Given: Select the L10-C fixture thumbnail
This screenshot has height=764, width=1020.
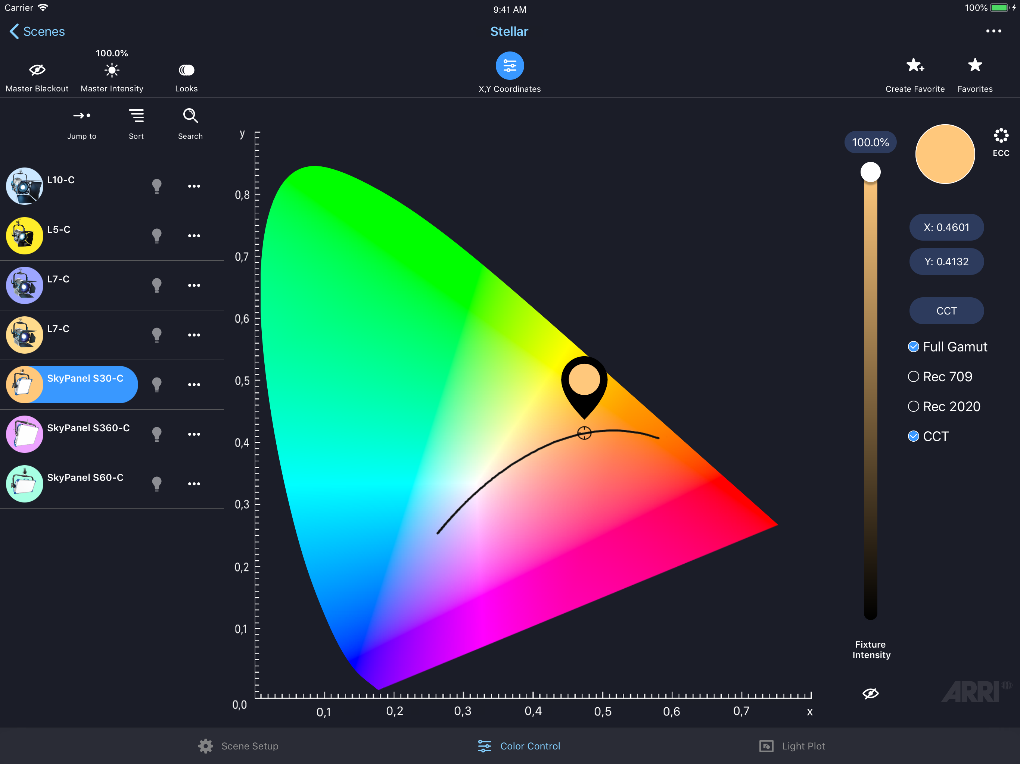Looking at the screenshot, I should (24, 186).
